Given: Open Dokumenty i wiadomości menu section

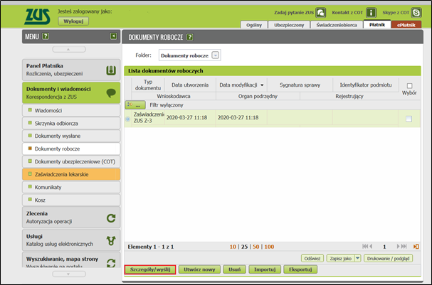Looking at the screenshot, I should point(71,92).
